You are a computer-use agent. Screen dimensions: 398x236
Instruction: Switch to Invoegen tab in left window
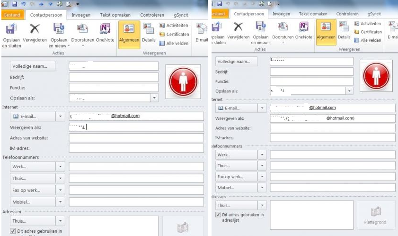click(81, 15)
